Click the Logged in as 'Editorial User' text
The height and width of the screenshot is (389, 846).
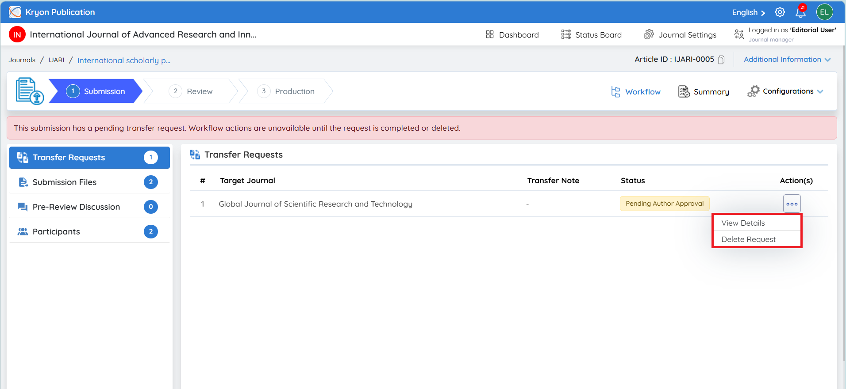coord(792,30)
